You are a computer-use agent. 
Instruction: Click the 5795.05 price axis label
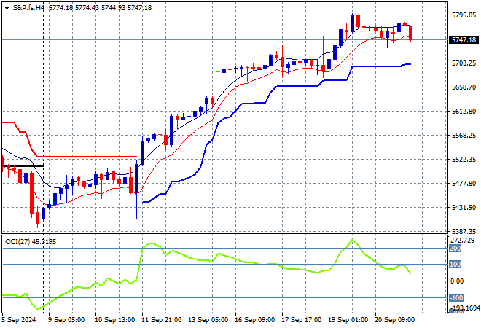point(464,15)
